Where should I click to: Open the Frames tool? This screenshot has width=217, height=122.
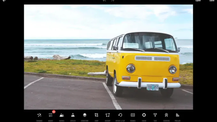[133, 115]
